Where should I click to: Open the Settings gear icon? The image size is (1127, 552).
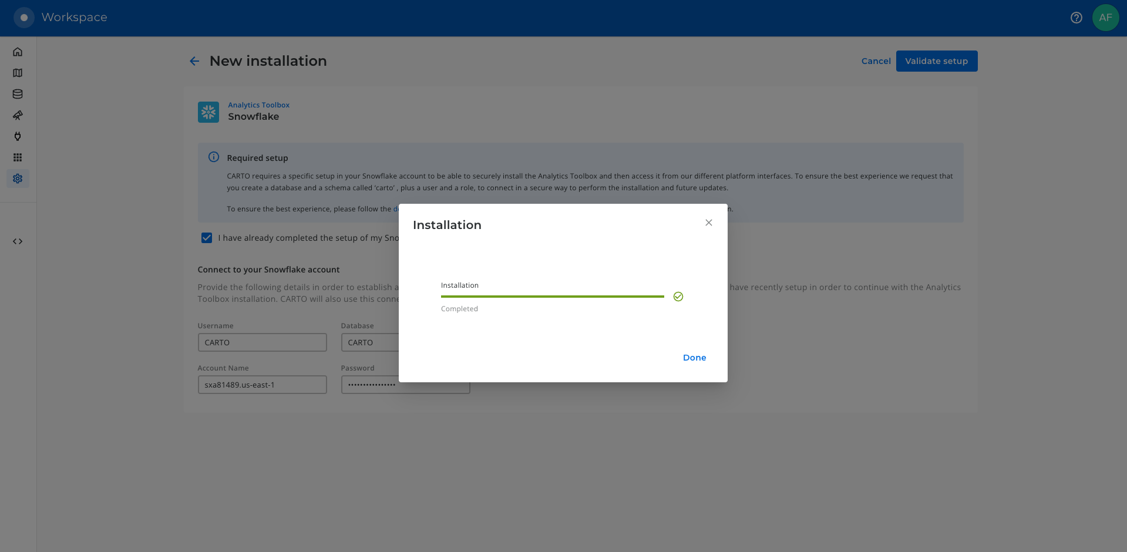(x=18, y=179)
